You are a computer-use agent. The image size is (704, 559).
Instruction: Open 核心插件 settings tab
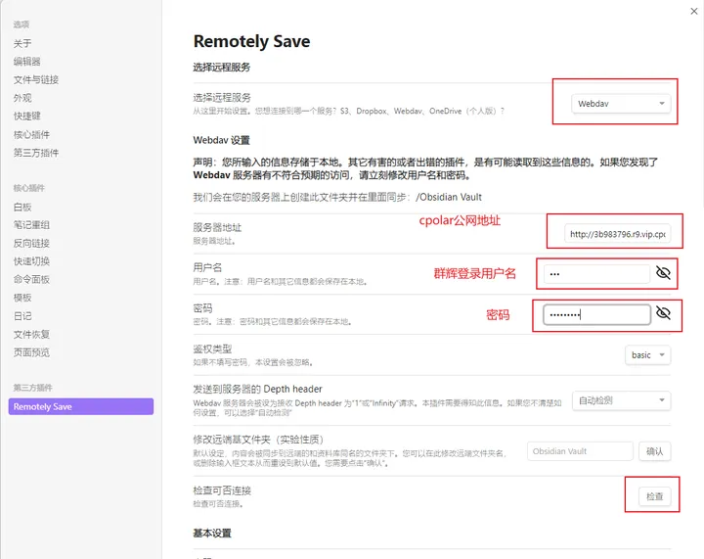coord(31,134)
